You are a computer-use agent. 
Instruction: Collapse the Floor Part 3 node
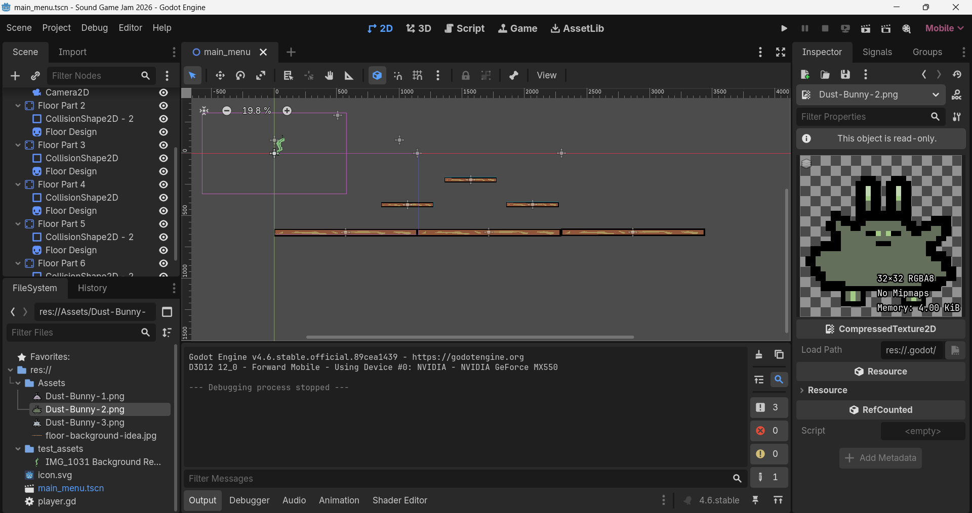pos(18,145)
